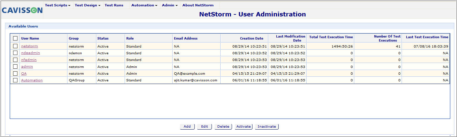Screen dimensions: 457x137
Task: Sort by Number Of Test Executions header
Action: 387,38
